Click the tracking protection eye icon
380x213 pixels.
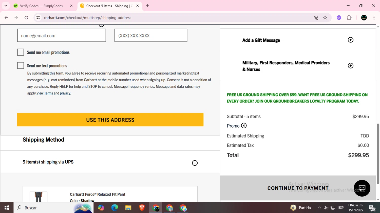coord(316,18)
